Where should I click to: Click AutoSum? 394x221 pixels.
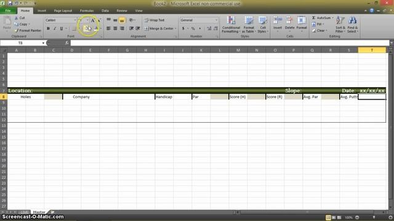pyautogui.click(x=321, y=18)
